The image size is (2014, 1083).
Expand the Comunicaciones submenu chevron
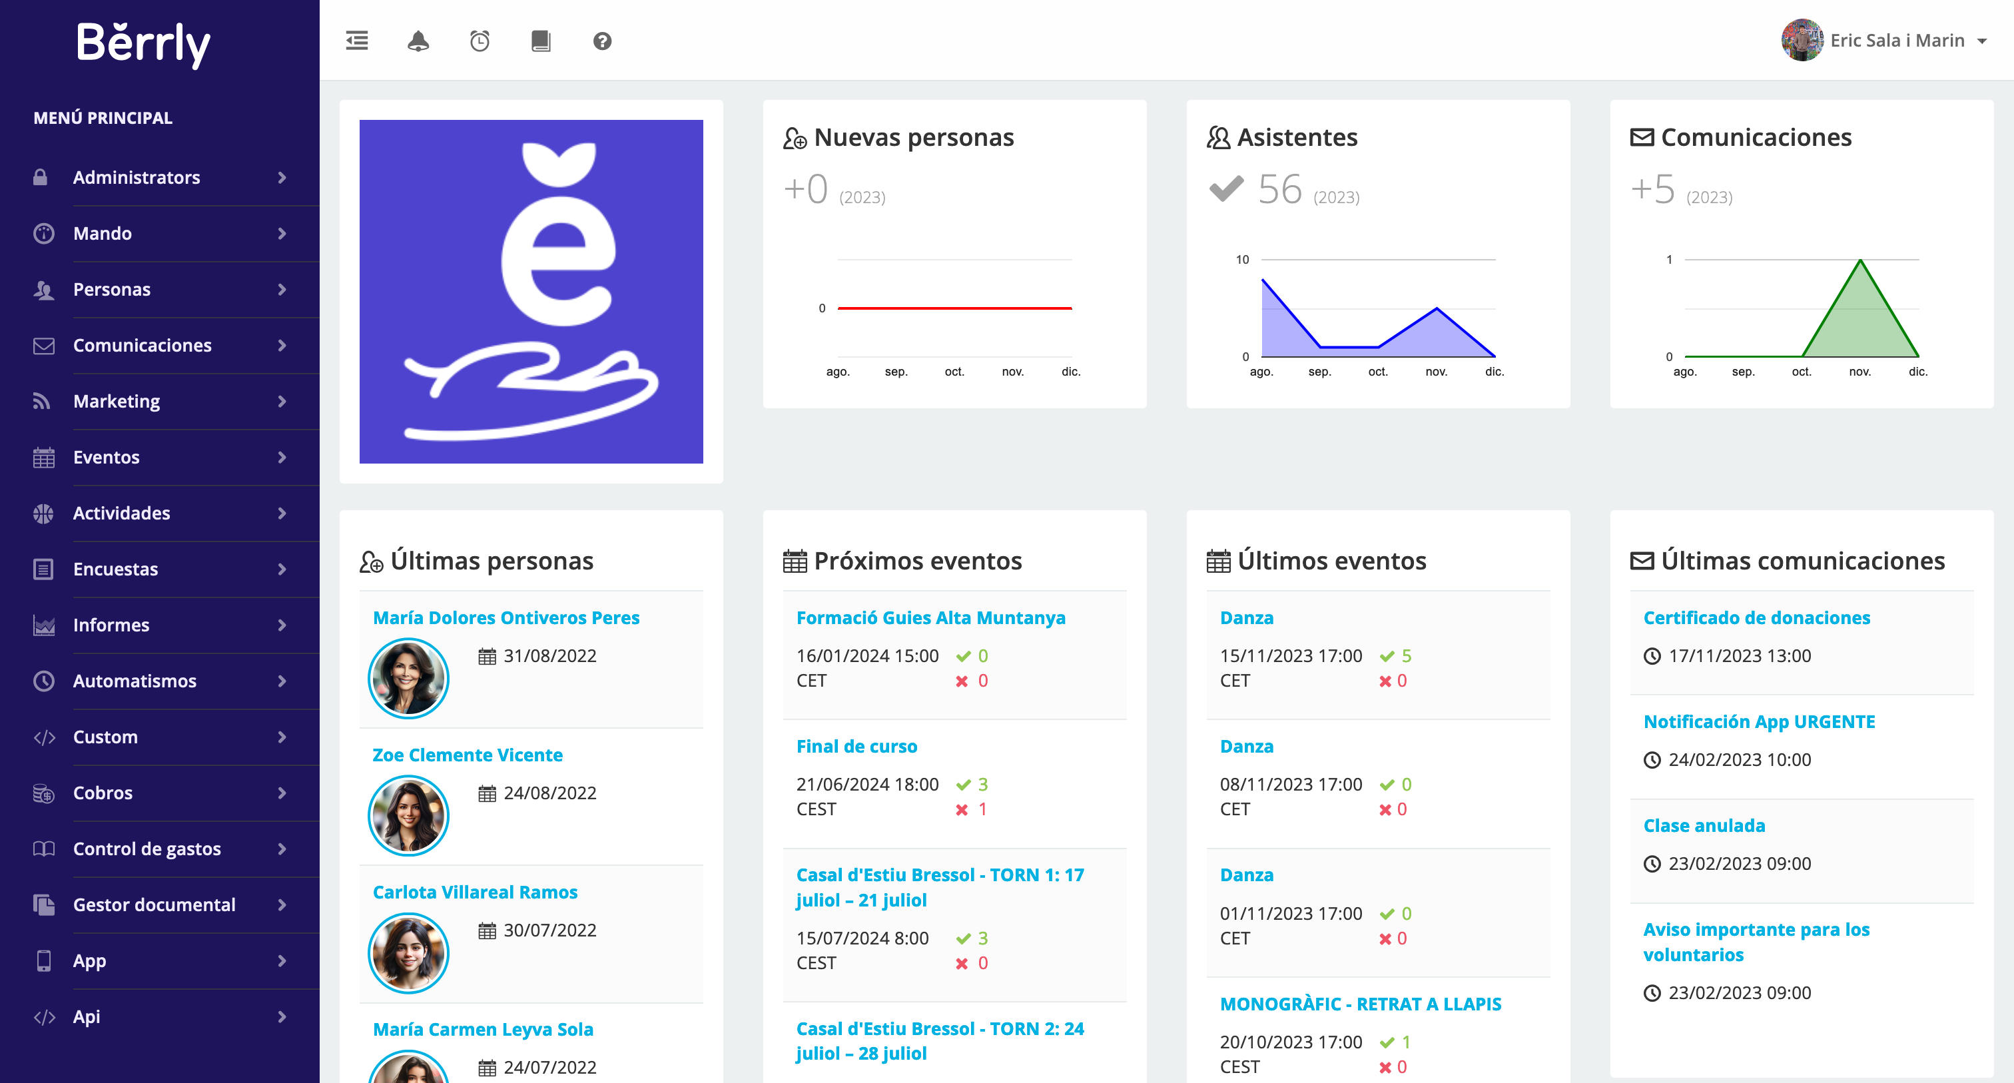point(282,346)
